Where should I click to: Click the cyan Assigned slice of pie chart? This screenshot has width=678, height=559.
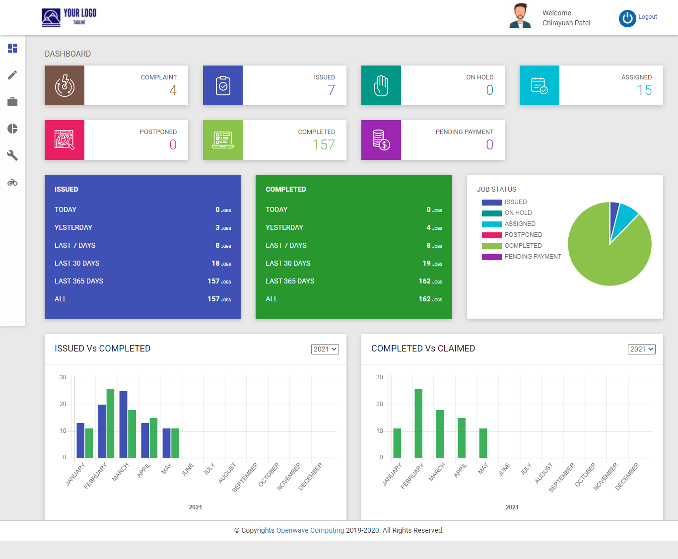[x=623, y=217]
